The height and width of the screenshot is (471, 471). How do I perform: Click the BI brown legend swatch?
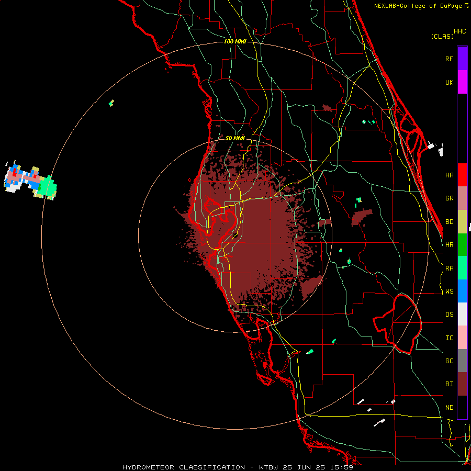[462, 384]
